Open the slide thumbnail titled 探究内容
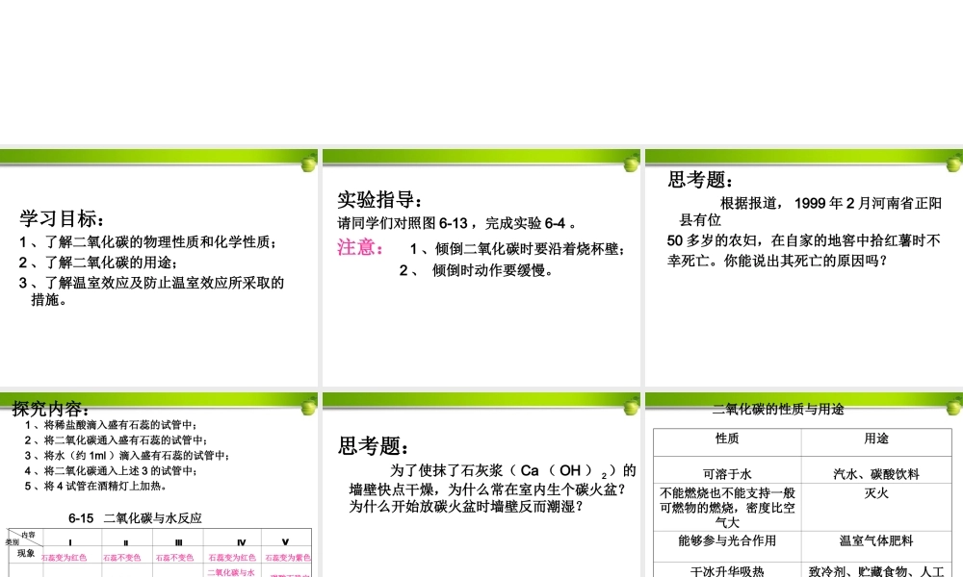This screenshot has width=963, height=577. [159, 485]
